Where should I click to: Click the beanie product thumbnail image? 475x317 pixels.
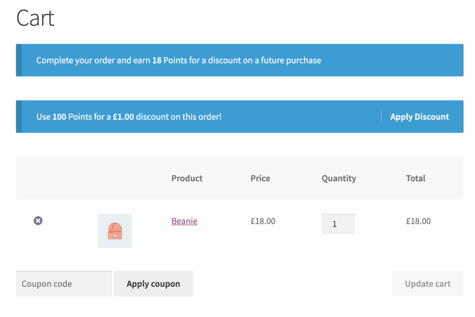point(115,231)
